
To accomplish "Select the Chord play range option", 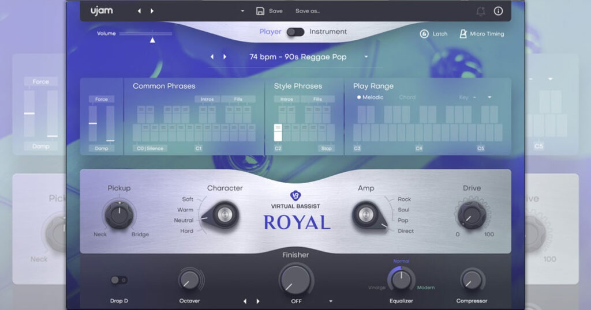I will click(407, 97).
